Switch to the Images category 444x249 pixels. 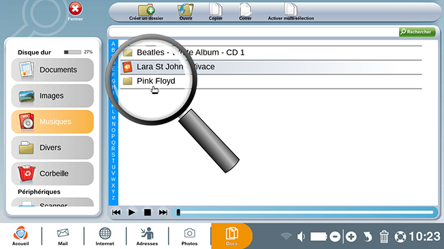tap(53, 96)
